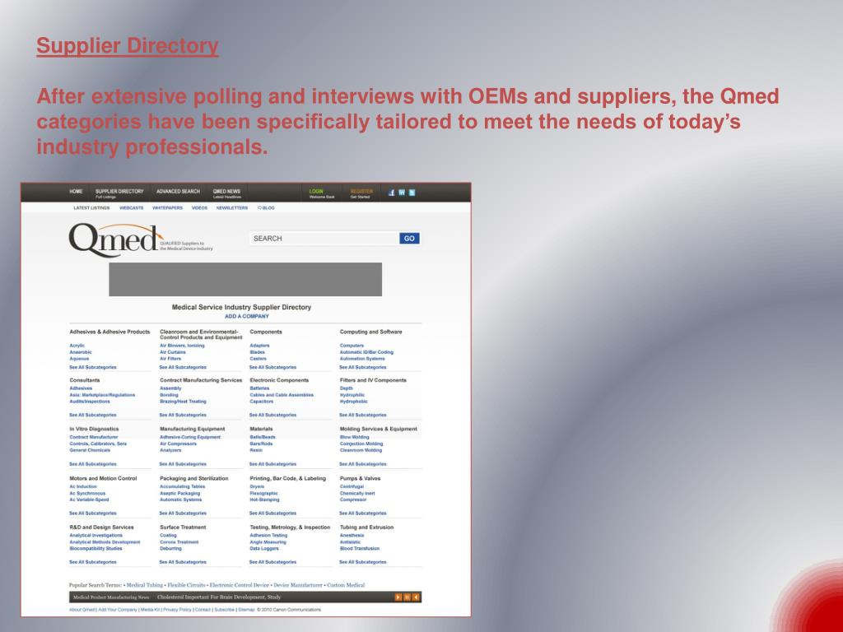Open Air Blowers, Ionizing link
This screenshot has width=843, height=632.
(182, 346)
